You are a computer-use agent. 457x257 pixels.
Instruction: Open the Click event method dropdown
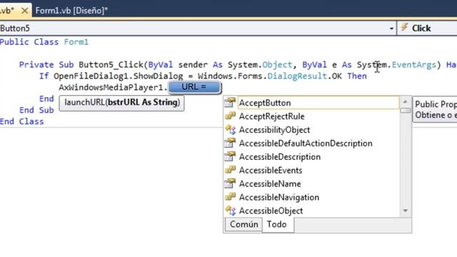click(x=427, y=29)
